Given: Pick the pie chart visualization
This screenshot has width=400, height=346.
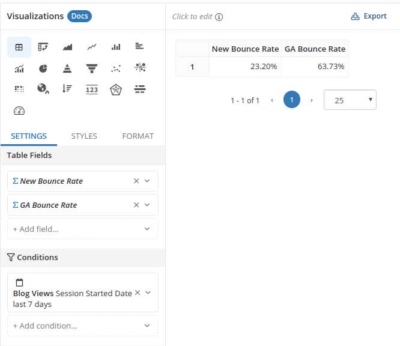Looking at the screenshot, I should [43, 68].
